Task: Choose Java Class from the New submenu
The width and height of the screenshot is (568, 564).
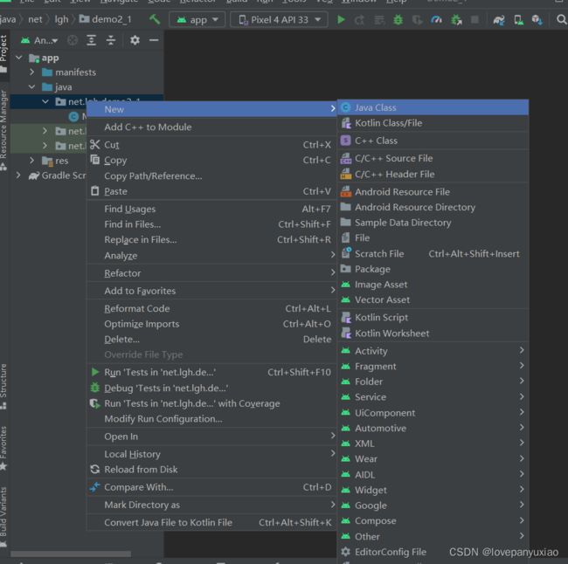Action: [x=433, y=107]
